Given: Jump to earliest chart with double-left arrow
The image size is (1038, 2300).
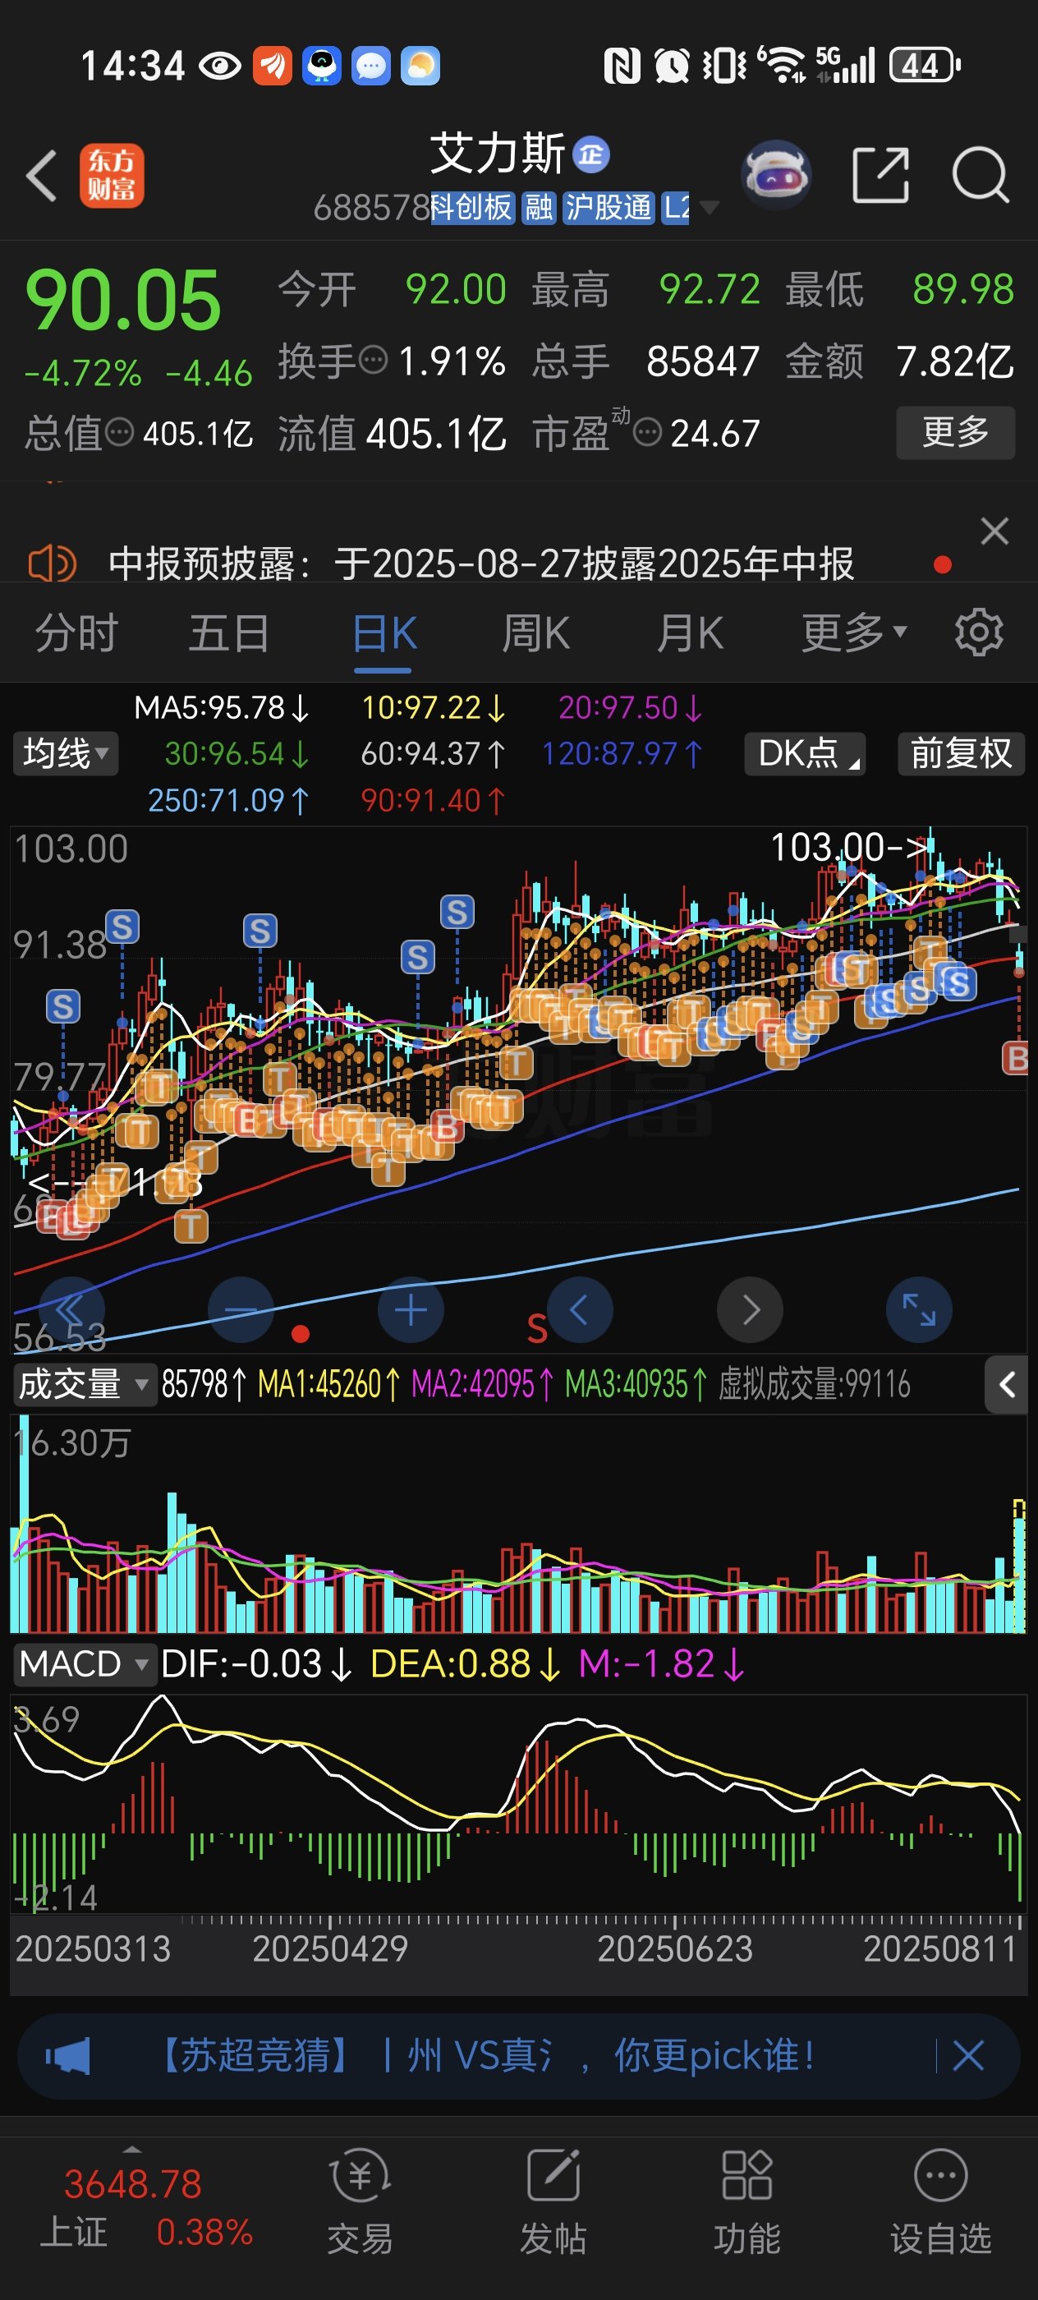Looking at the screenshot, I should (70, 1311).
